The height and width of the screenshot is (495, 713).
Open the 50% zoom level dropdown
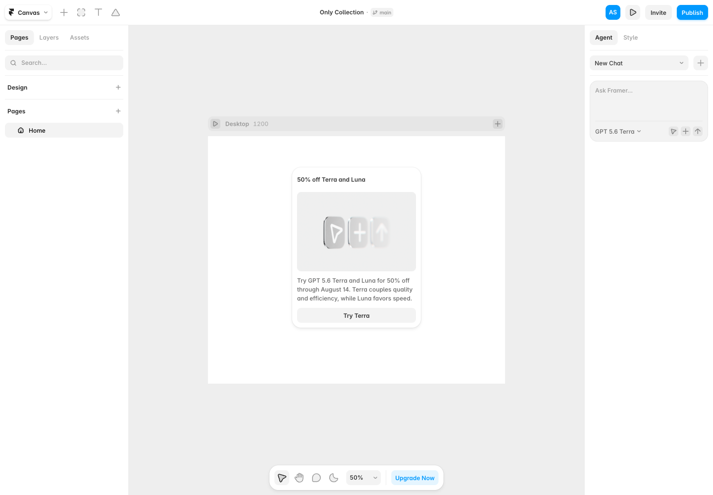pos(363,478)
